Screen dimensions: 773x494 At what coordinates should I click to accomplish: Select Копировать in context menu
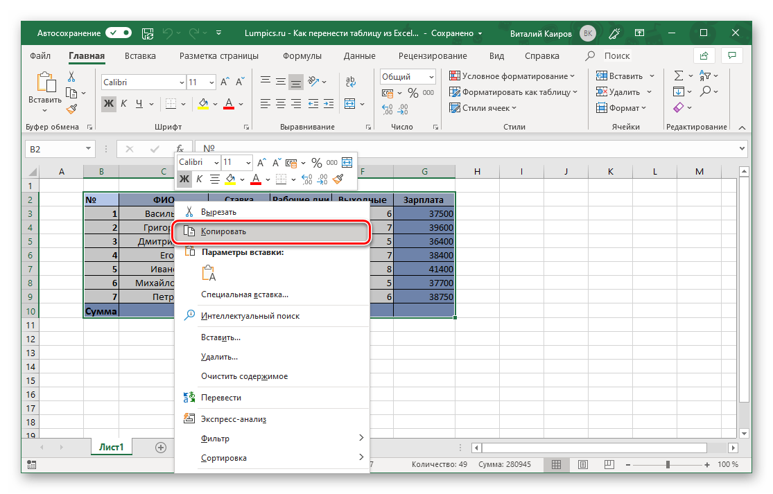272,231
